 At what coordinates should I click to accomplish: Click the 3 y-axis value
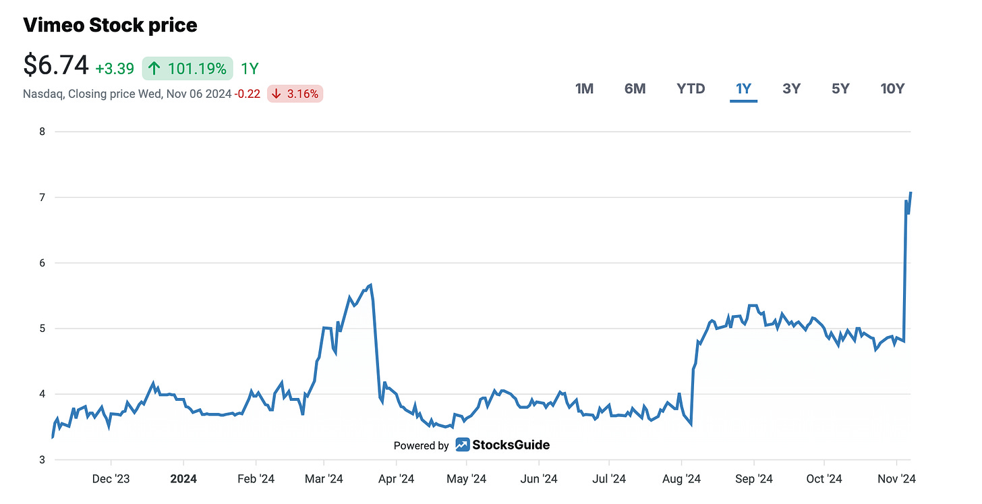[x=42, y=460]
